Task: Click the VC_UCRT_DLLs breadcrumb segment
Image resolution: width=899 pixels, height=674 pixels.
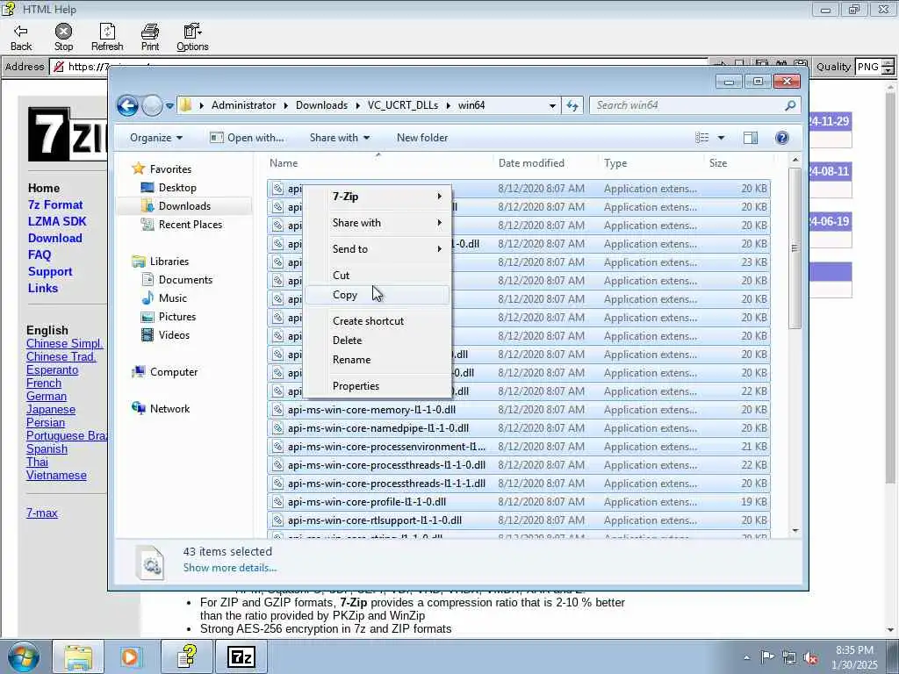Action: (402, 105)
